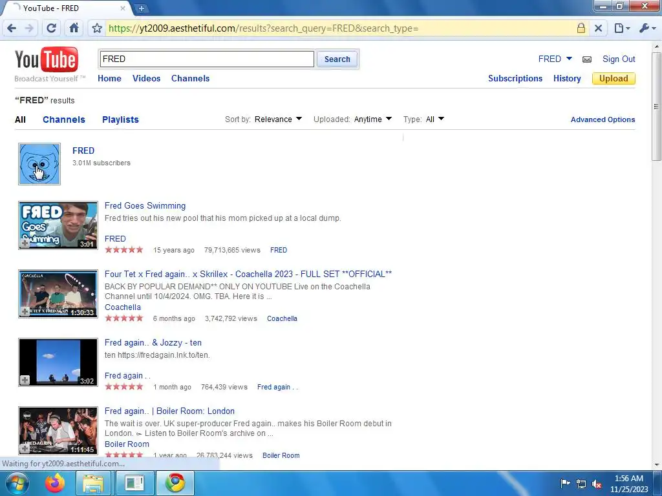Open the taskbar program next to Explorer
Screen dimensions: 662x496
coord(134,483)
